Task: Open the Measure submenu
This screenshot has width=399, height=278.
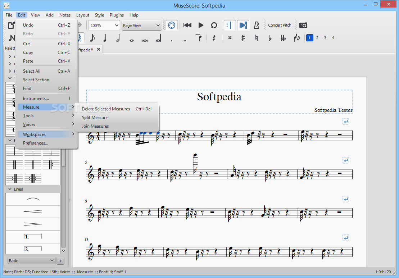Action: [x=46, y=107]
